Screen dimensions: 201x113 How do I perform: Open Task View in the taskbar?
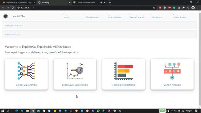pyautogui.click(x=8, y=111)
